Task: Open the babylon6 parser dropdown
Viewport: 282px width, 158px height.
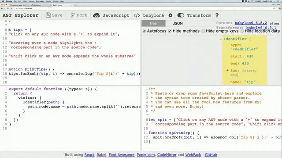Action: tap(149, 15)
